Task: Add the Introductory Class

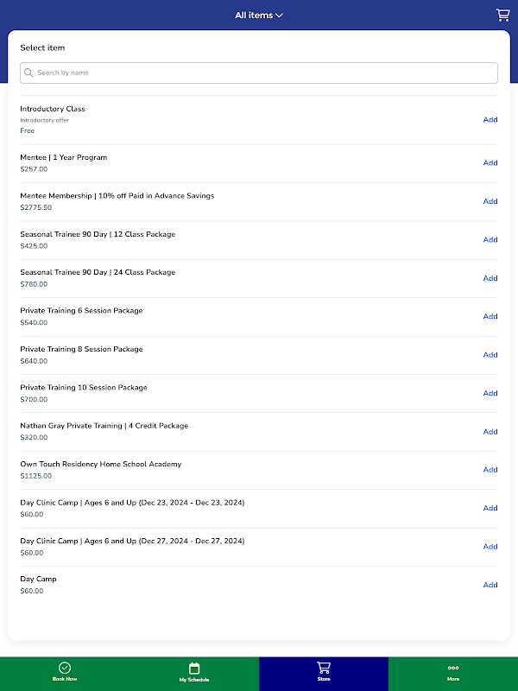Action: pos(490,119)
